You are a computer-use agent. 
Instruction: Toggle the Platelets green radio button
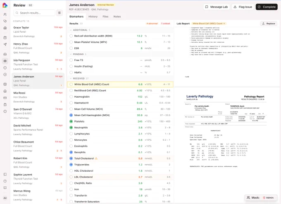71,122
